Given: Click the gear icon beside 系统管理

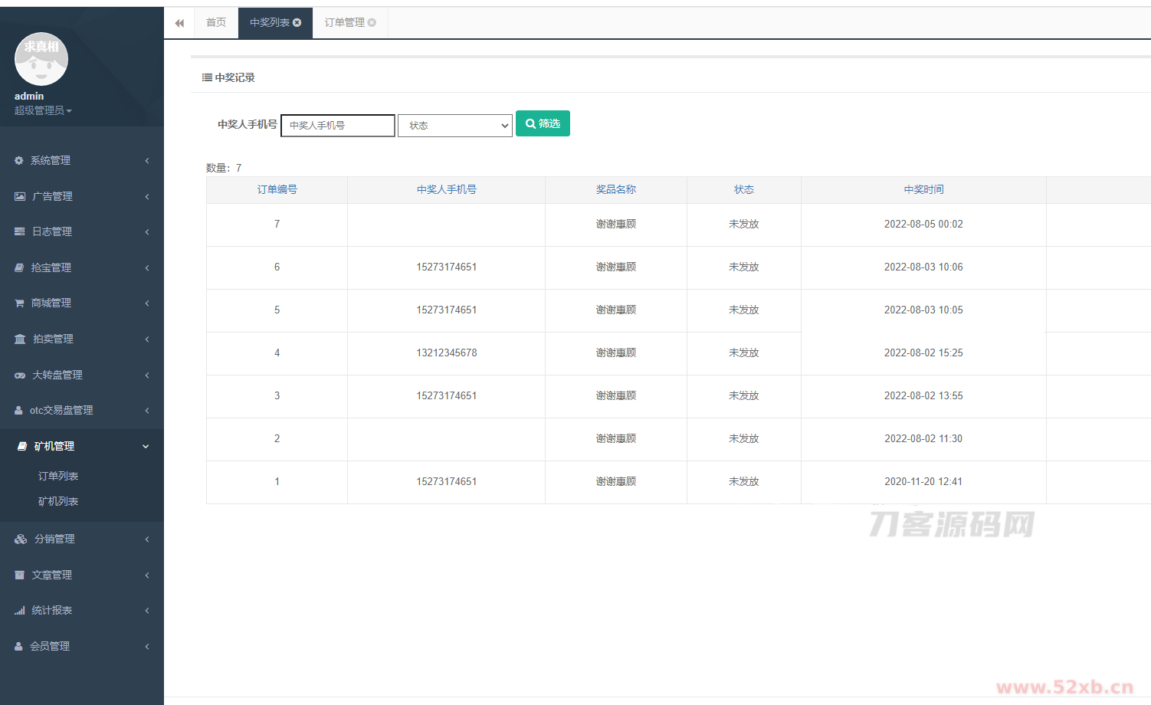Looking at the screenshot, I should pos(19,161).
